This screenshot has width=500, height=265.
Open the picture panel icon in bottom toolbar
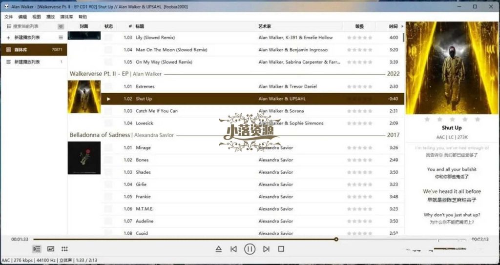(x=51, y=249)
